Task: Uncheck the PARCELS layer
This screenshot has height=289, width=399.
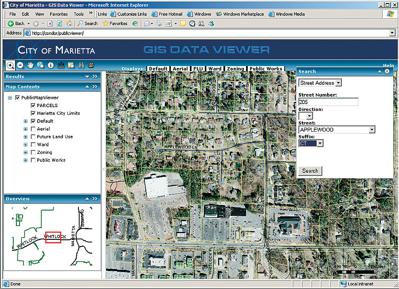Action: tap(33, 105)
